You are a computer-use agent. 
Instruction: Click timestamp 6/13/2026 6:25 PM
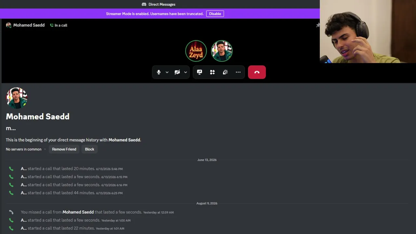pos(110,193)
